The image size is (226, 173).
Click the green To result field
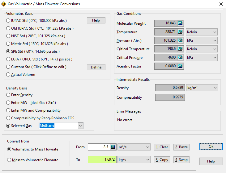point(102,159)
